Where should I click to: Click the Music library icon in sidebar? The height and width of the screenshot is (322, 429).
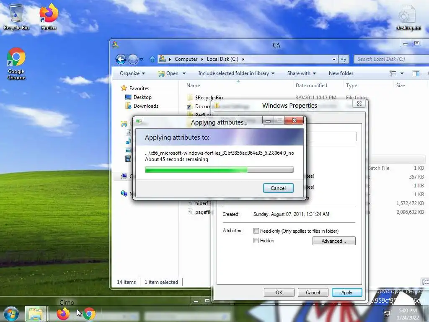click(128, 141)
